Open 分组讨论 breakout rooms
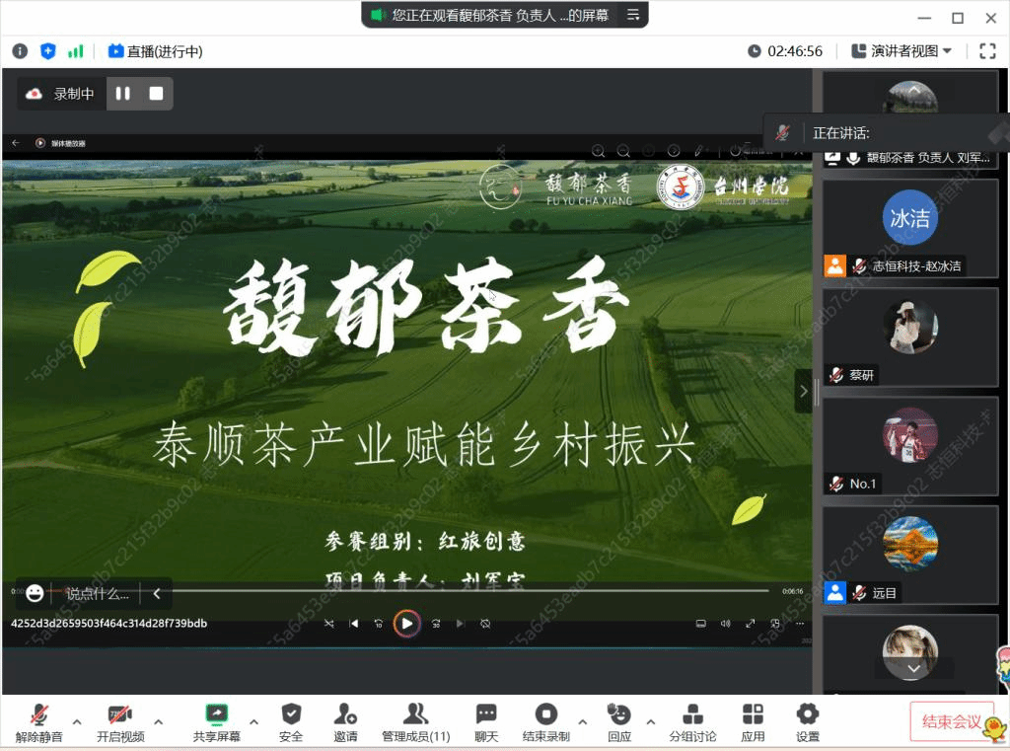Screen dimensions: 1010x751 click(692, 714)
